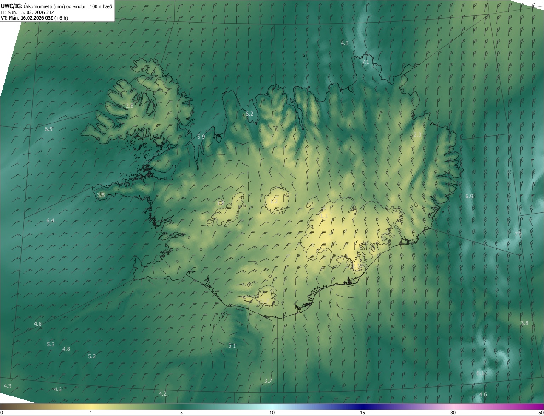544x416 pixels.
Task: Click the colour scale label 0
Action: click(x=1, y=413)
